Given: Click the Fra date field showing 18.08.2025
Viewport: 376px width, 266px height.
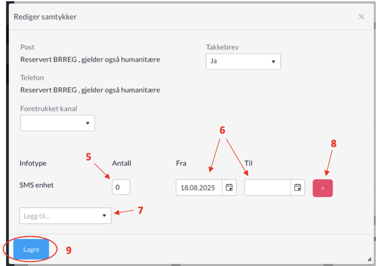Looking at the screenshot, I should pyautogui.click(x=199, y=188).
